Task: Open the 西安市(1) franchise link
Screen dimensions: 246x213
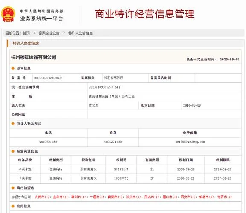Action: pos(188,197)
